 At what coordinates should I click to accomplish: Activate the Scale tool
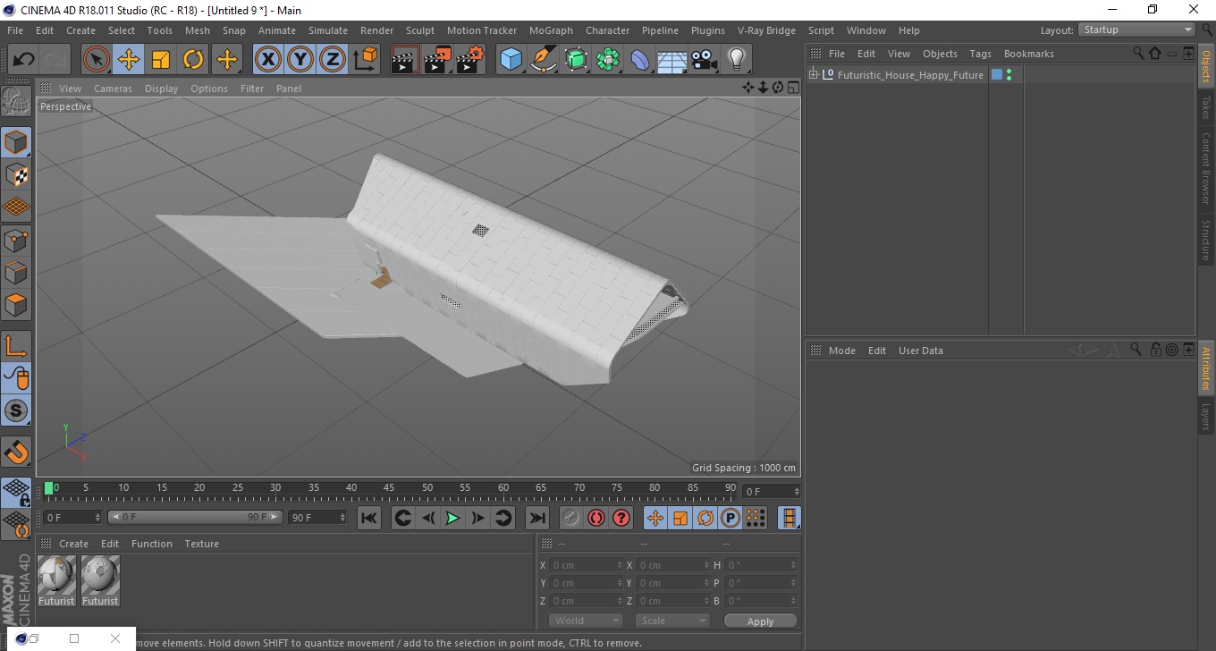coord(161,60)
